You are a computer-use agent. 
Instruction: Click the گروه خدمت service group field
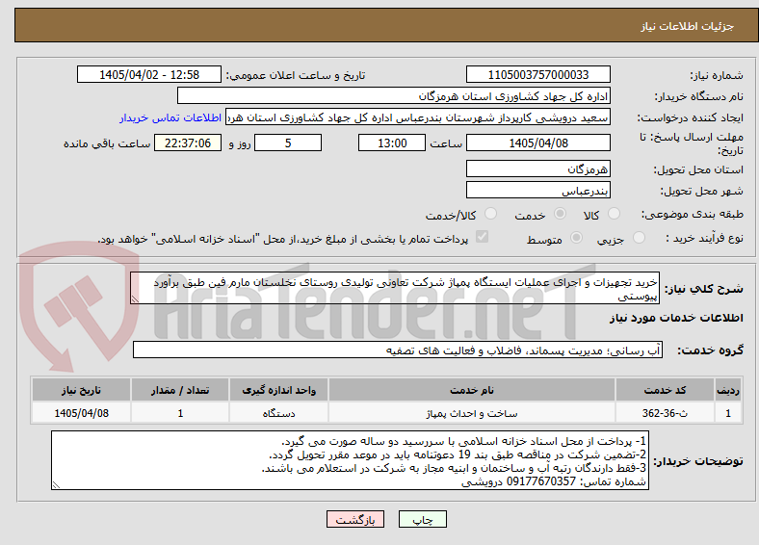point(398,350)
